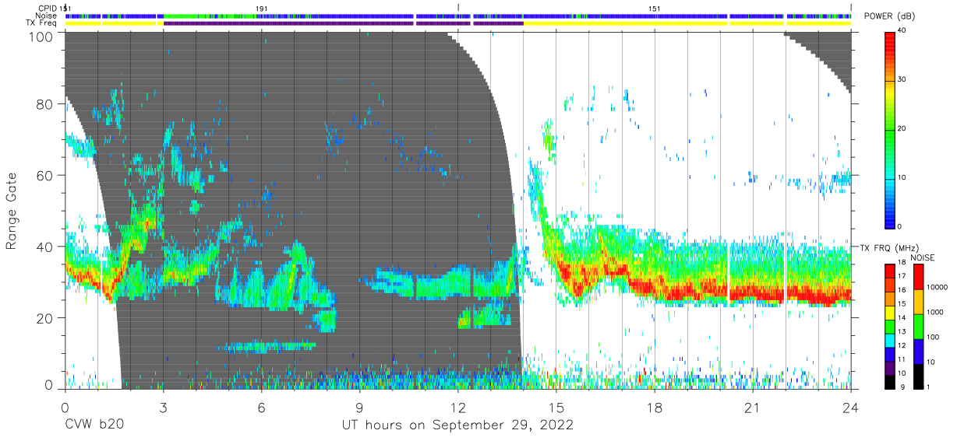This screenshot has width=957, height=441.
Task: Select the 24 tick on UT hours axis
Action: [851, 407]
